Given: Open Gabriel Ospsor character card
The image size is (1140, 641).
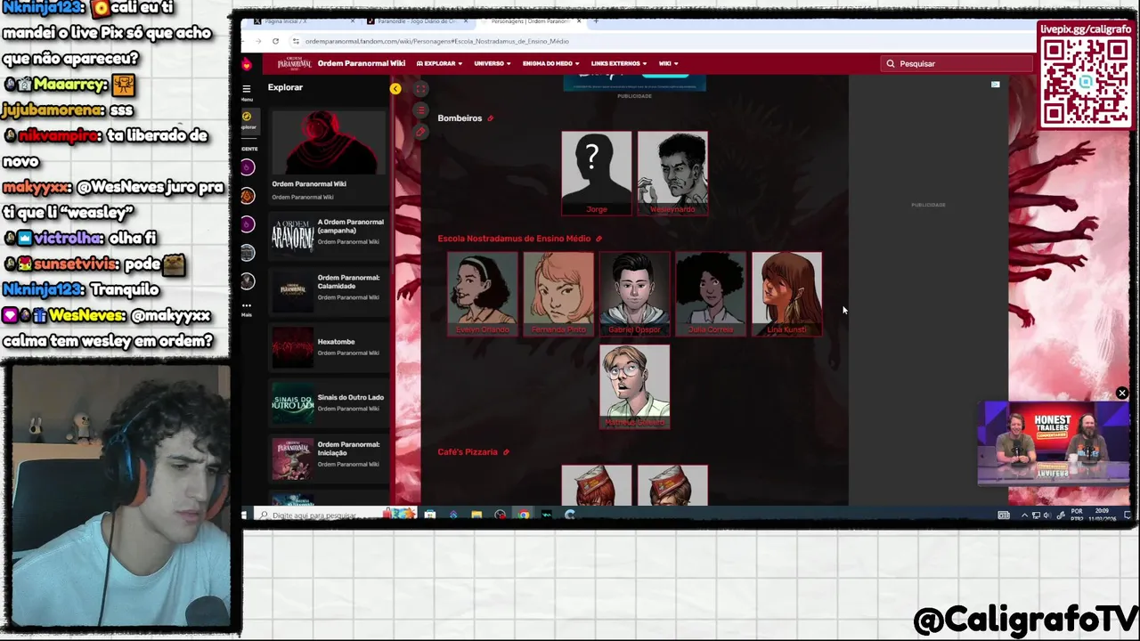Looking at the screenshot, I should click(x=634, y=294).
